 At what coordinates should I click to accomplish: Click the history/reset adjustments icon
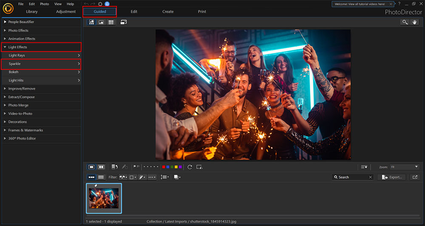click(114, 167)
